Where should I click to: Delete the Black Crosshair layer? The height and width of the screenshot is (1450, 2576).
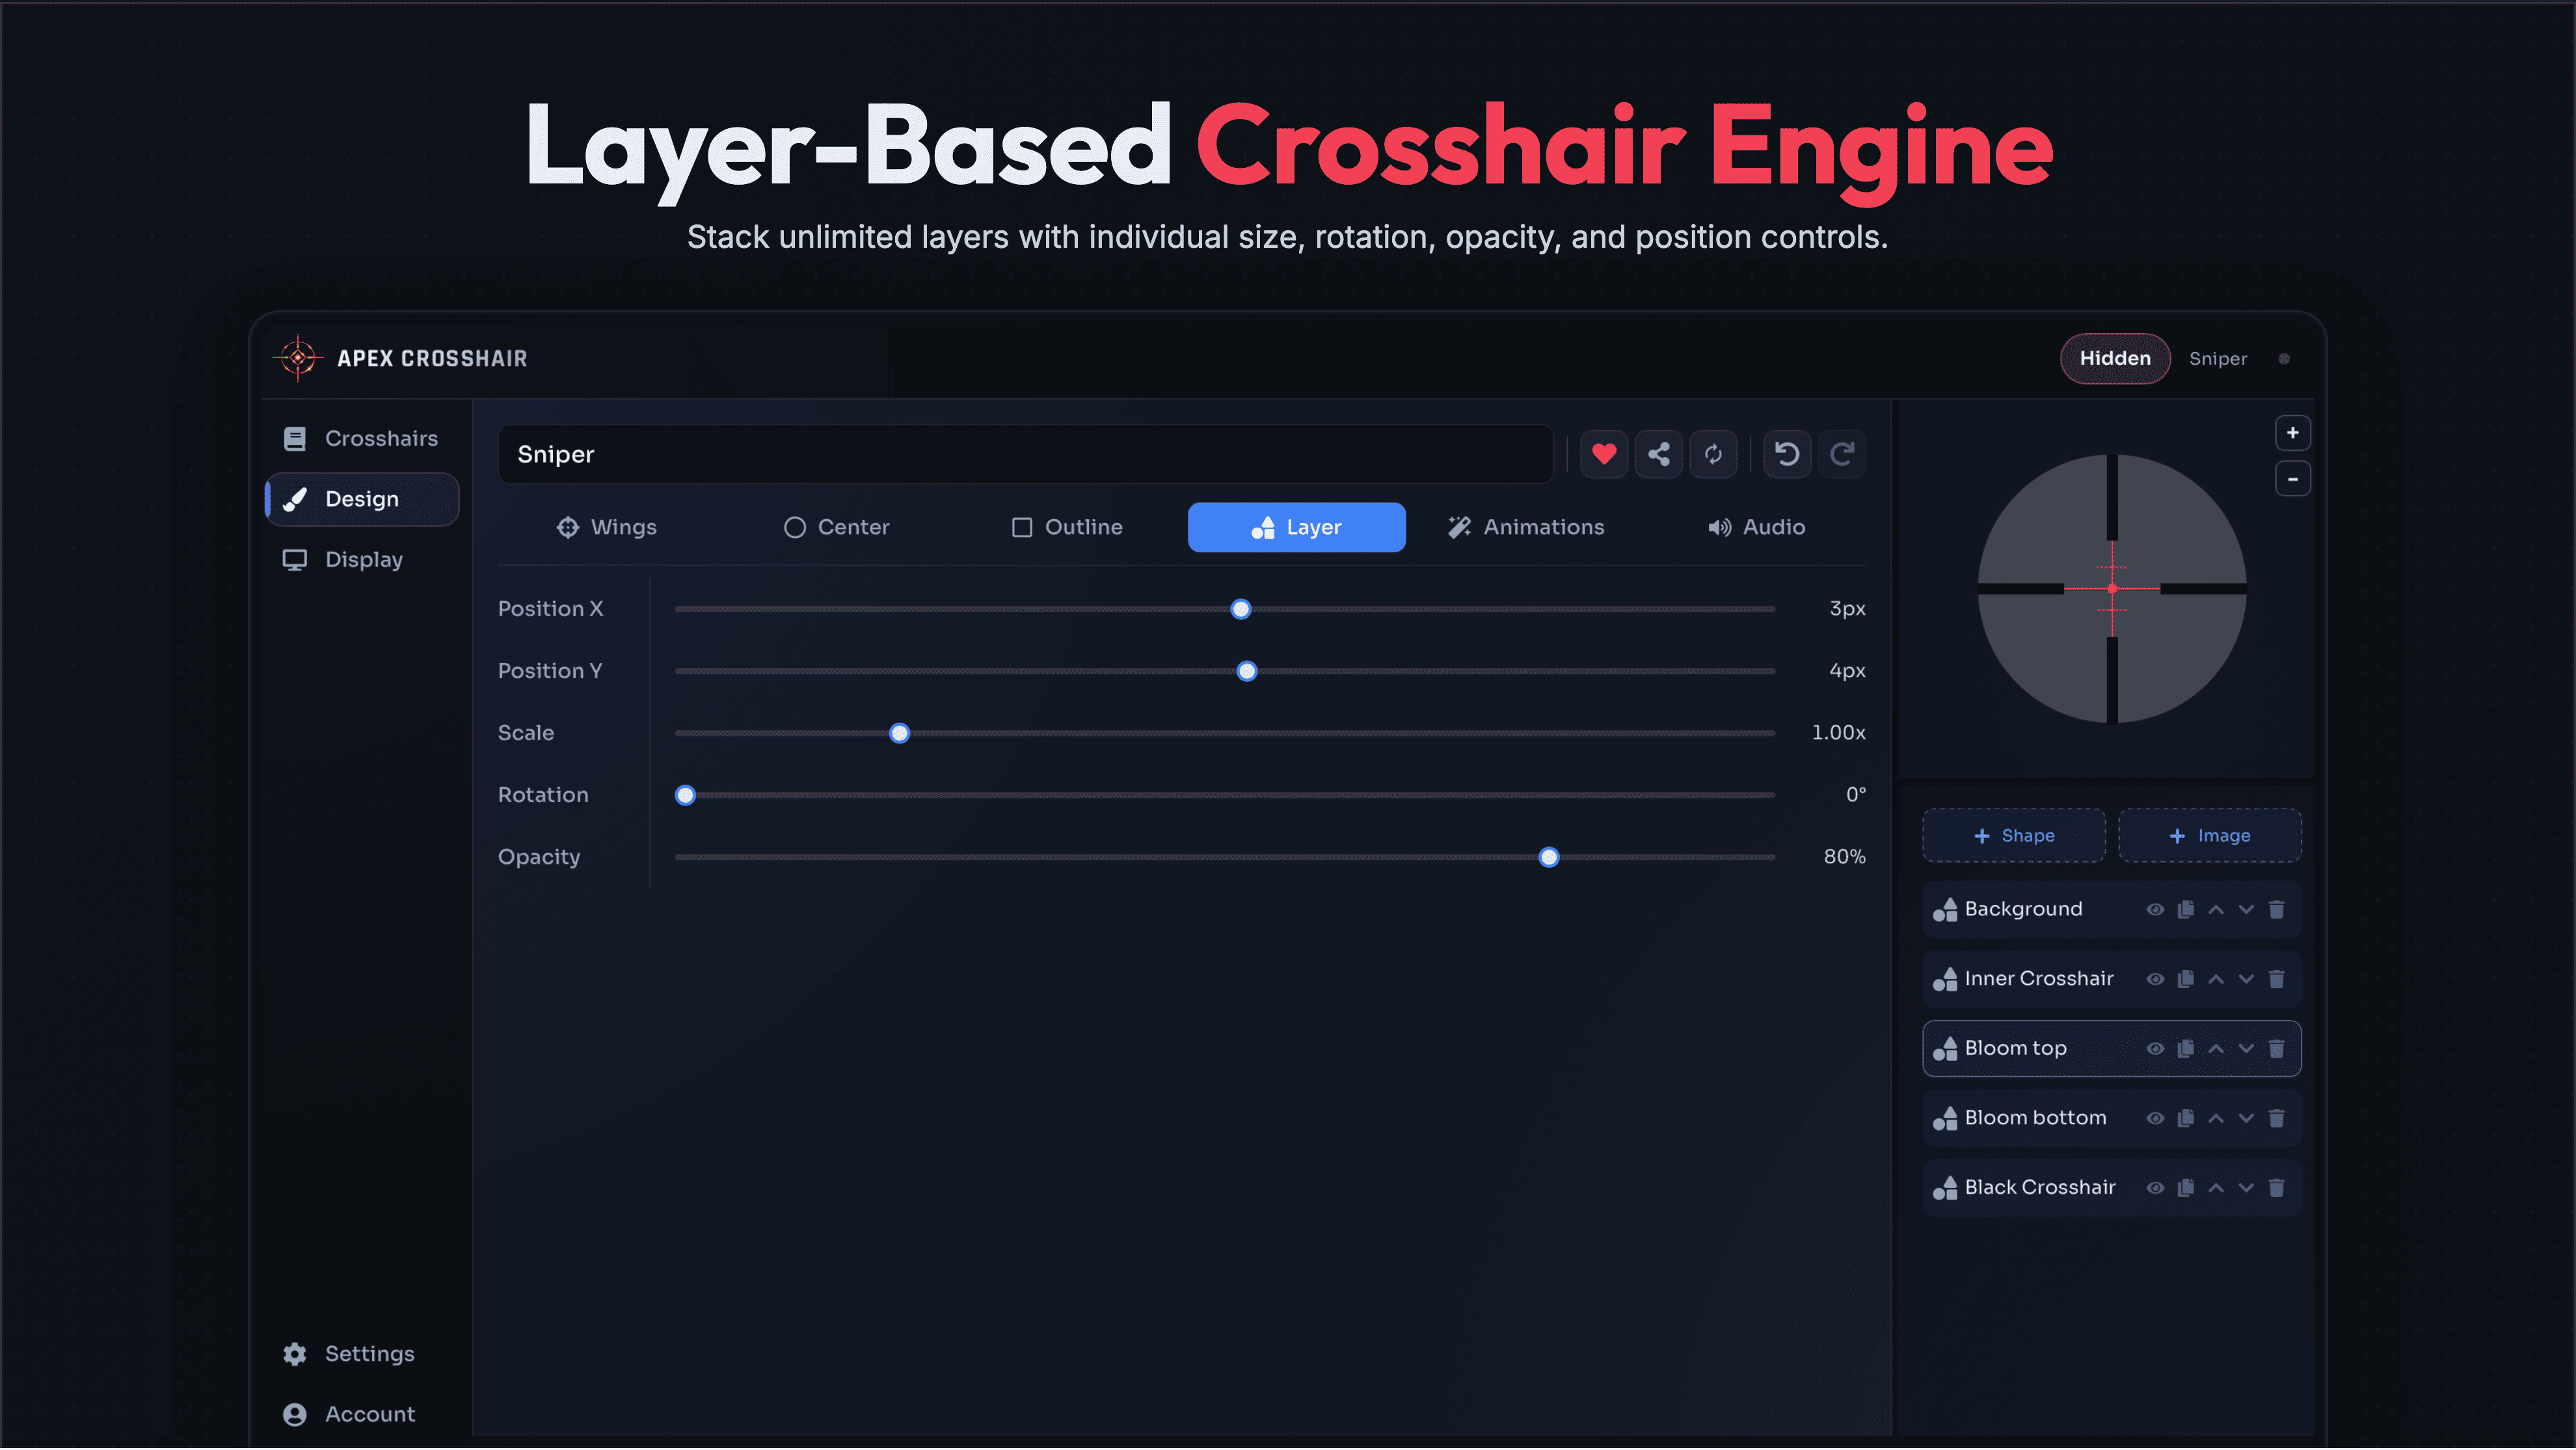pos(2277,1188)
